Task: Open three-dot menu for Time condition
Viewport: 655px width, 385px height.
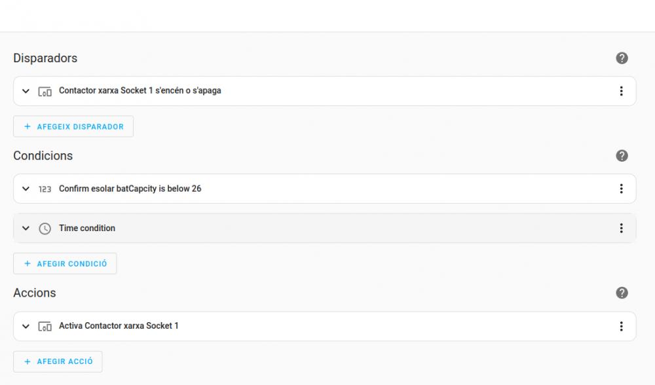Action: (x=621, y=228)
